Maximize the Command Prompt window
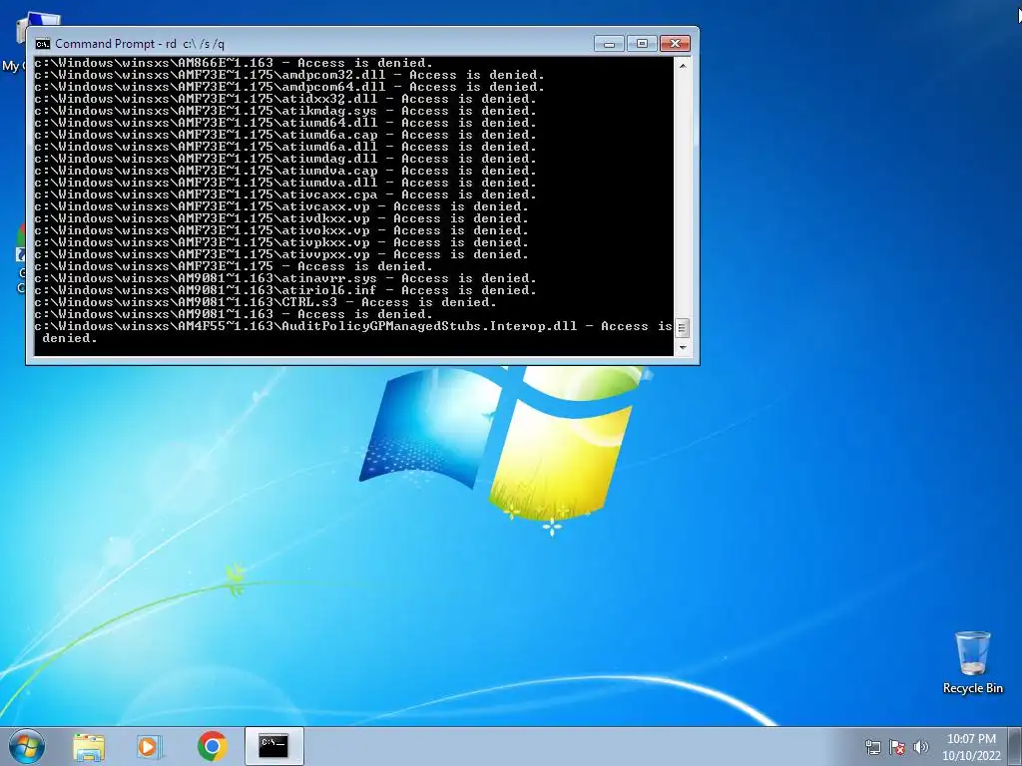This screenshot has height=766, width=1022. [642, 44]
